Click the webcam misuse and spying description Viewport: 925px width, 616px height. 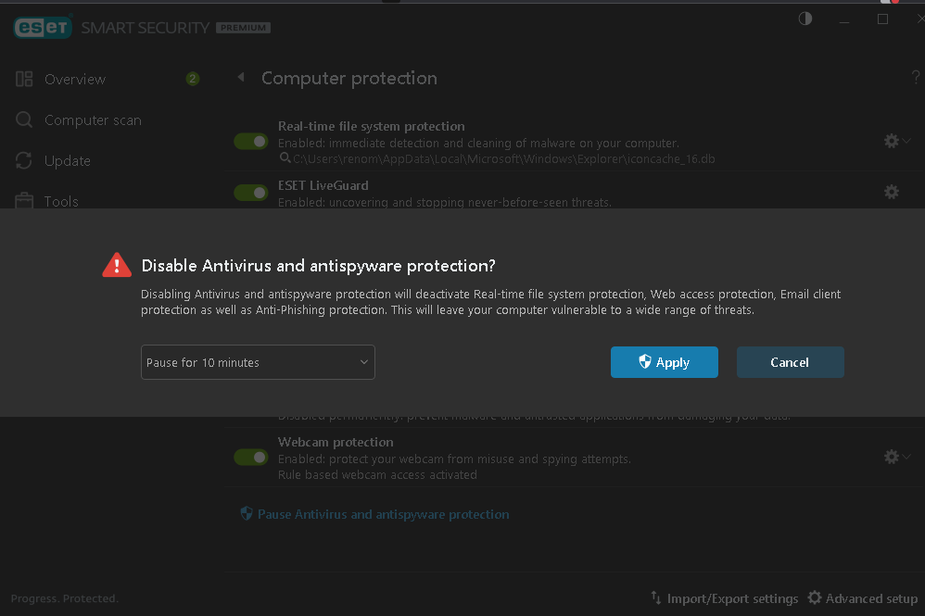pyautogui.click(x=454, y=459)
